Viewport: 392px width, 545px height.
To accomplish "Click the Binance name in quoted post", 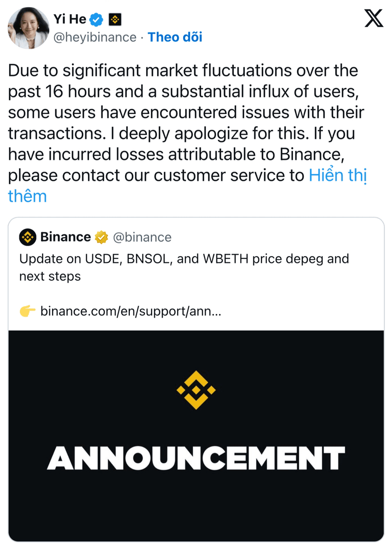I will click(x=65, y=237).
